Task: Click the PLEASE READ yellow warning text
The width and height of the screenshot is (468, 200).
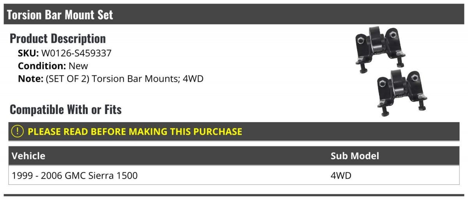Action: coord(135,132)
